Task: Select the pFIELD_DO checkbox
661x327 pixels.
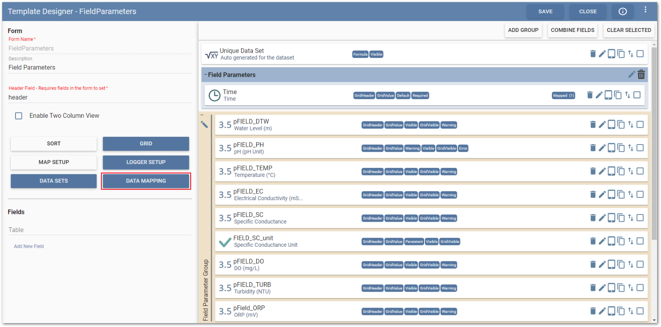Action: (640, 264)
